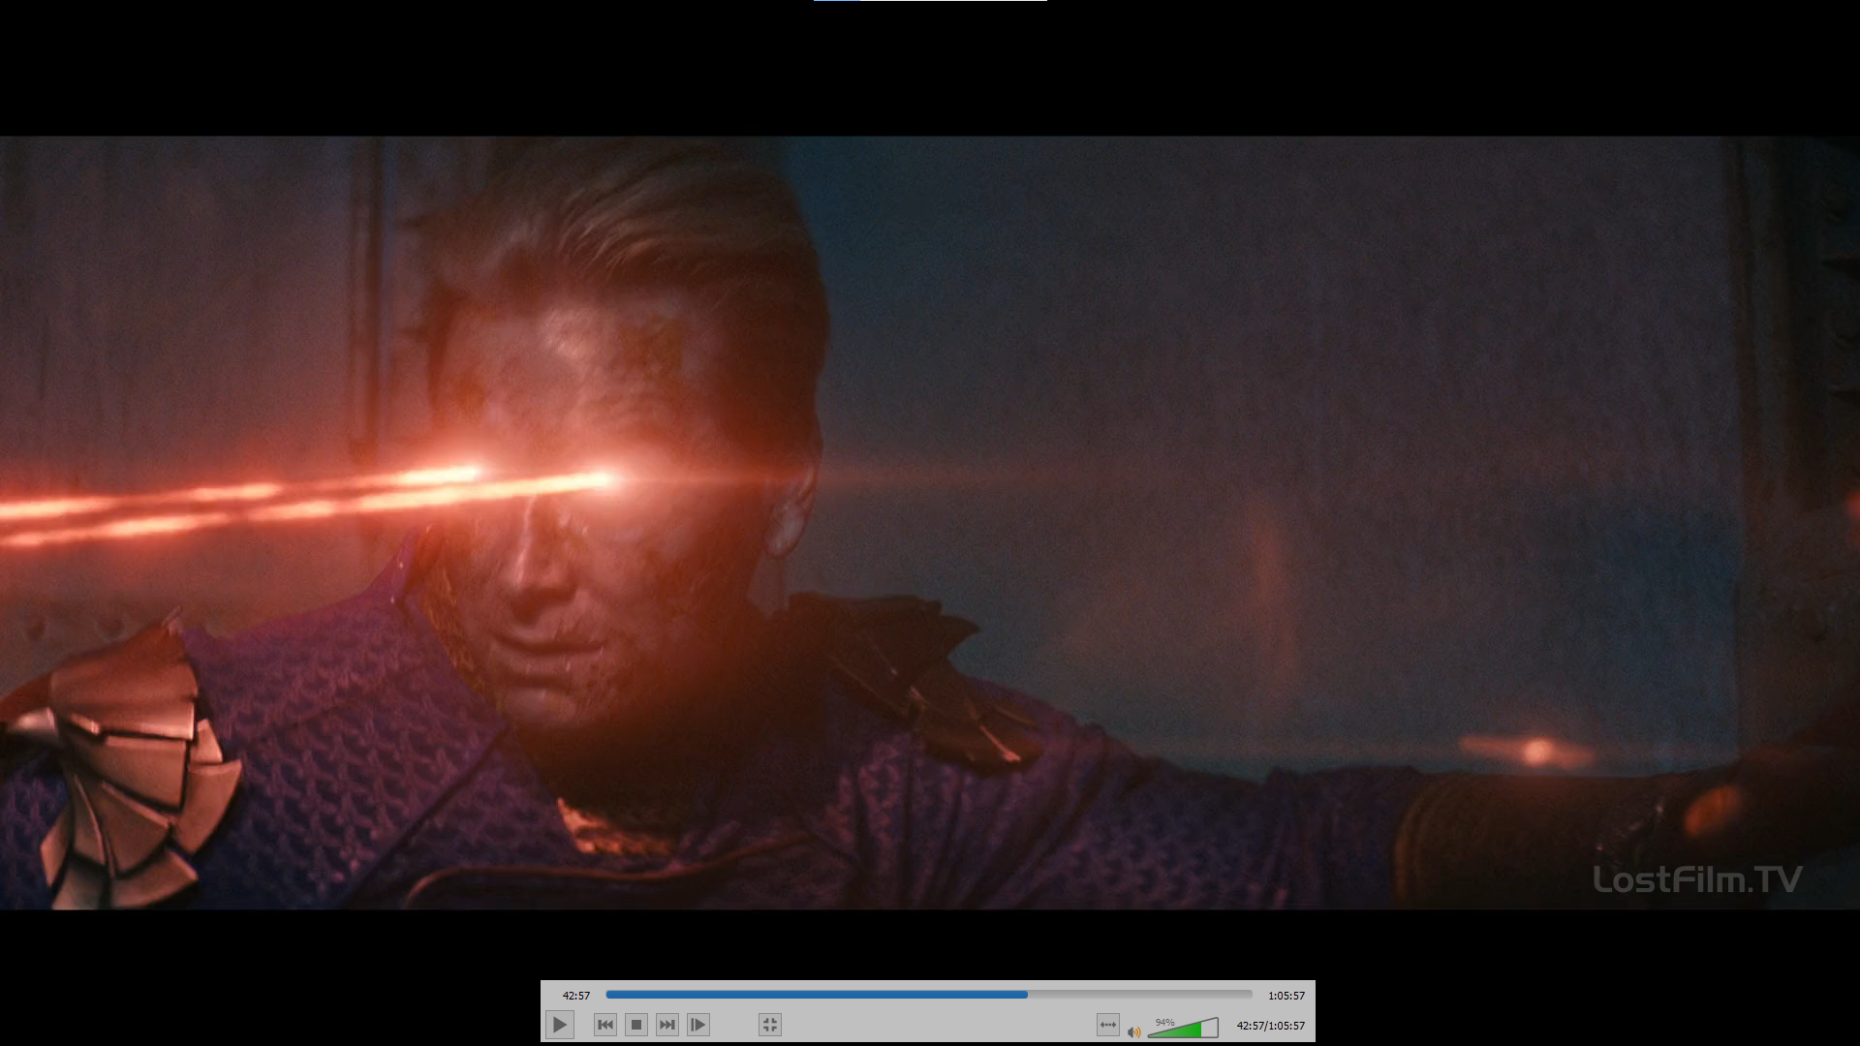Click the thin progress strip at the screen top
Image resolution: width=1860 pixels, height=1046 pixels.
click(930, 1)
